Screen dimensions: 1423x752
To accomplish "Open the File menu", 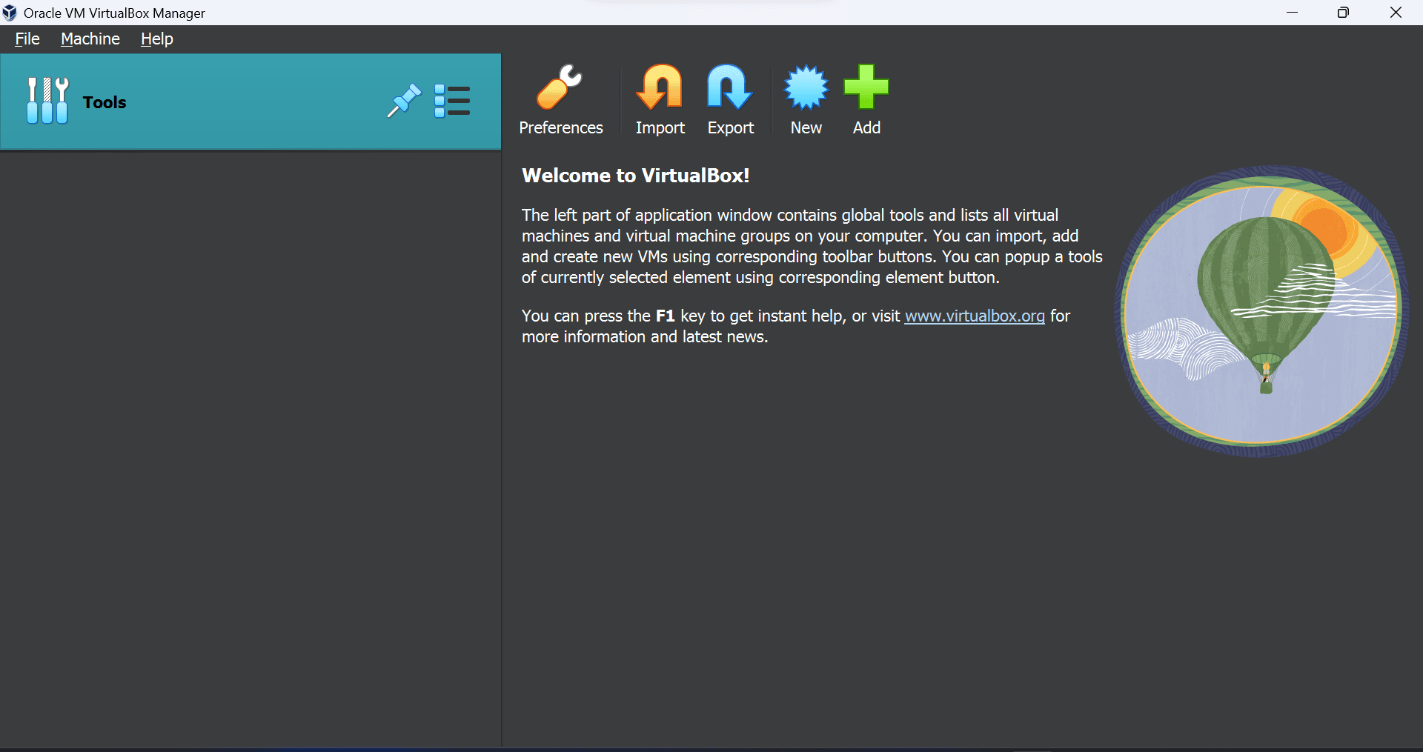I will [x=27, y=39].
